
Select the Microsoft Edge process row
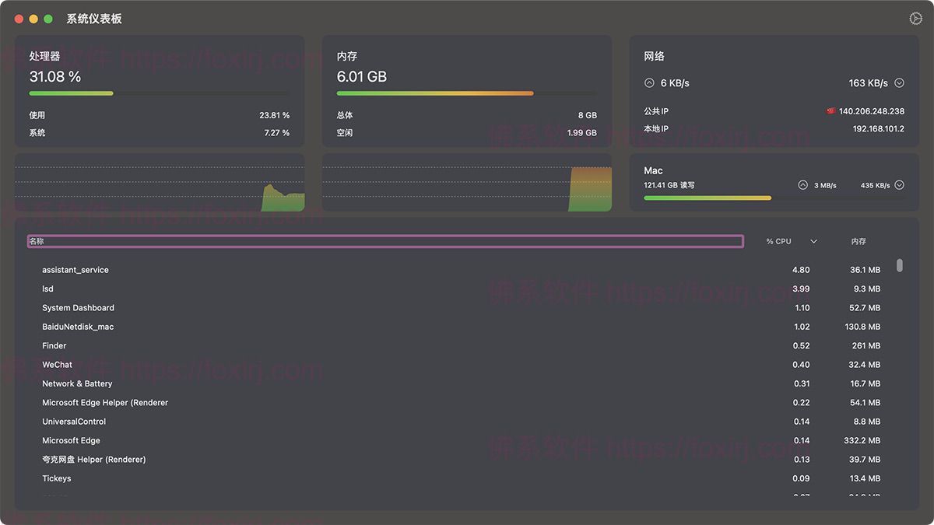(x=71, y=441)
